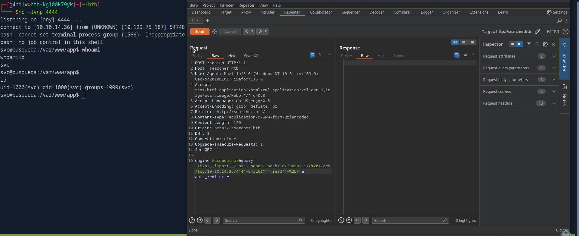Close the Inspector panel
Viewport: 579px width, 236px height.
[553, 44]
